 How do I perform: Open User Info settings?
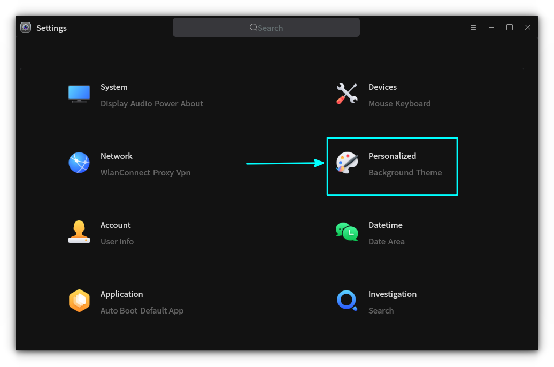click(x=117, y=241)
